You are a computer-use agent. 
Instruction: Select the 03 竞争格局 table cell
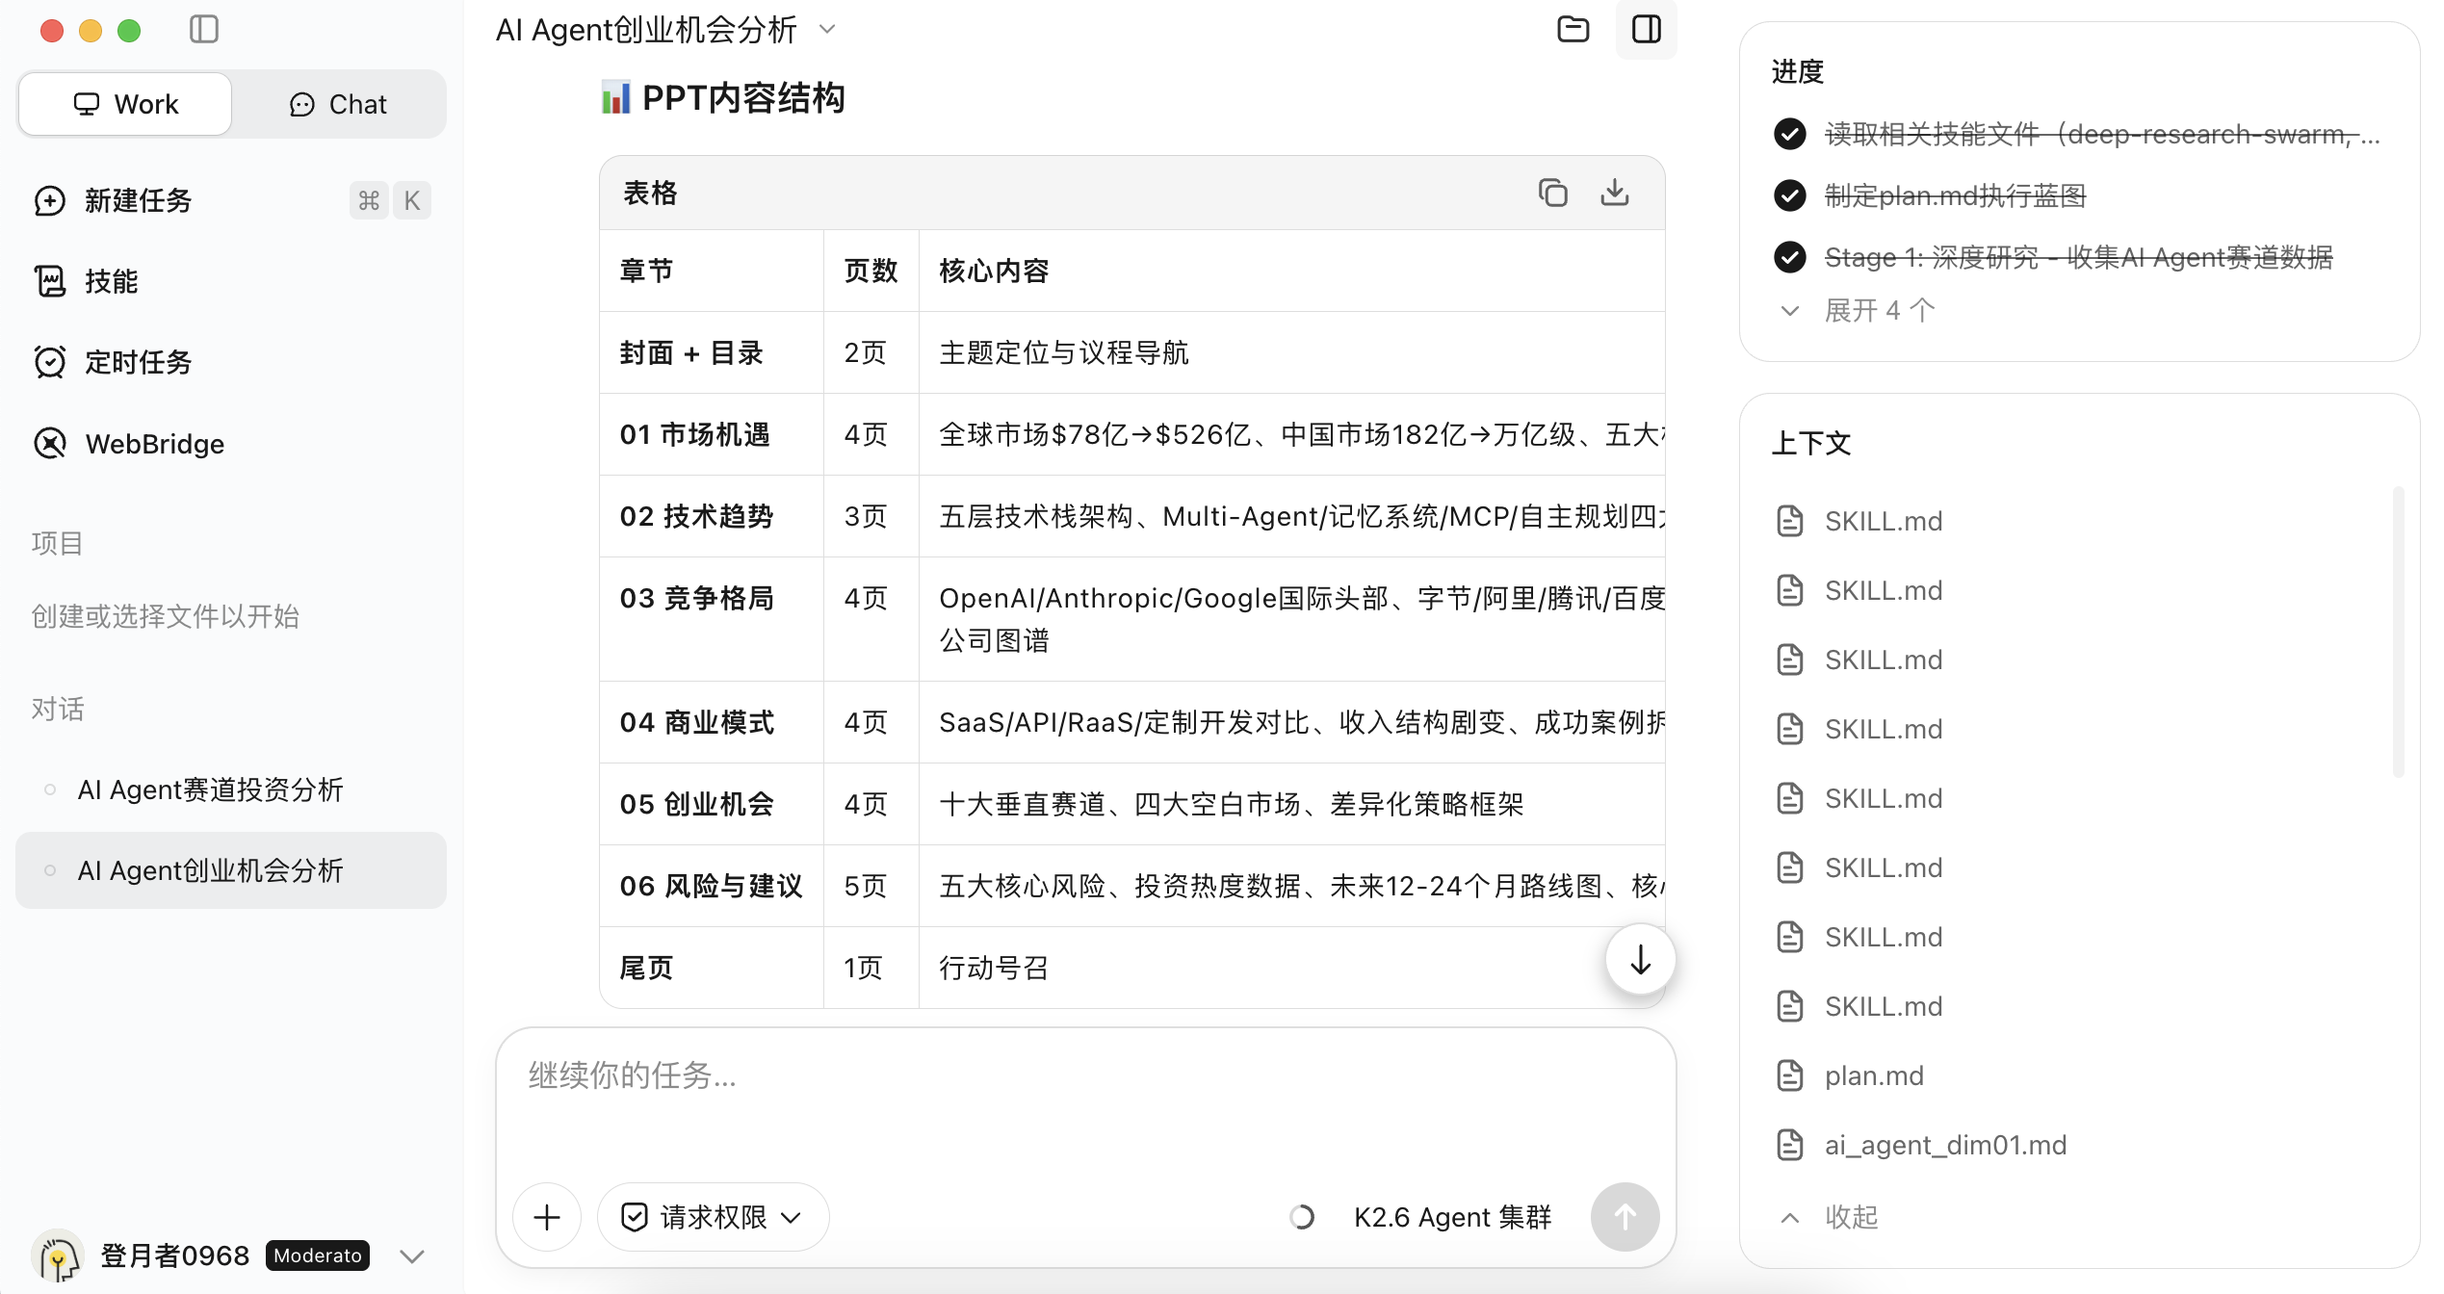[712, 619]
